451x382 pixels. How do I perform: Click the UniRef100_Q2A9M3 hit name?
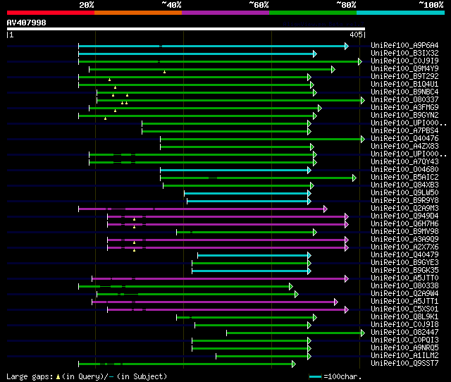[x=404, y=209]
